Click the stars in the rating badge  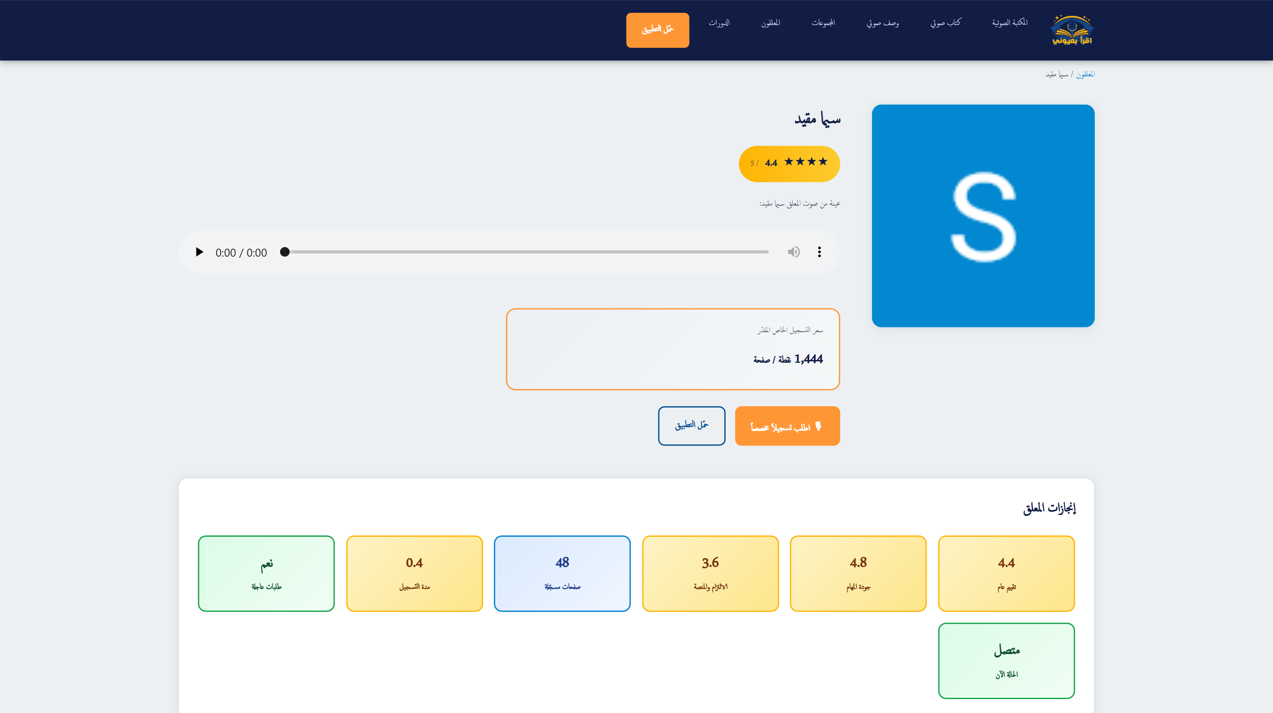[806, 162]
